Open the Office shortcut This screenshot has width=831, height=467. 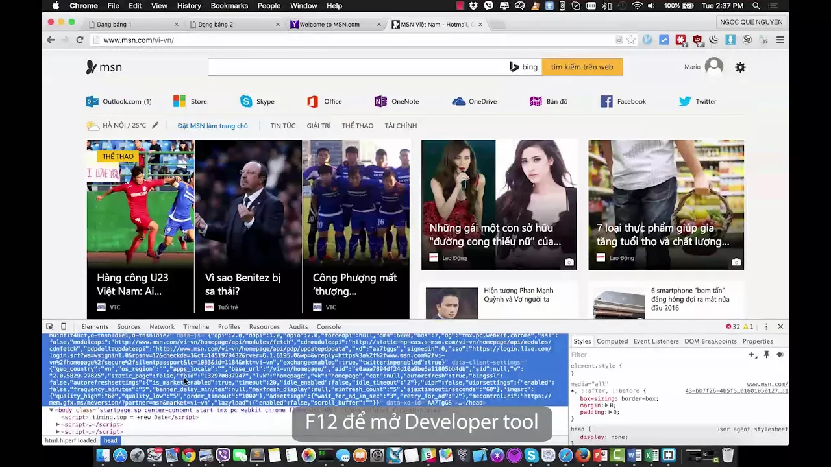(325, 101)
